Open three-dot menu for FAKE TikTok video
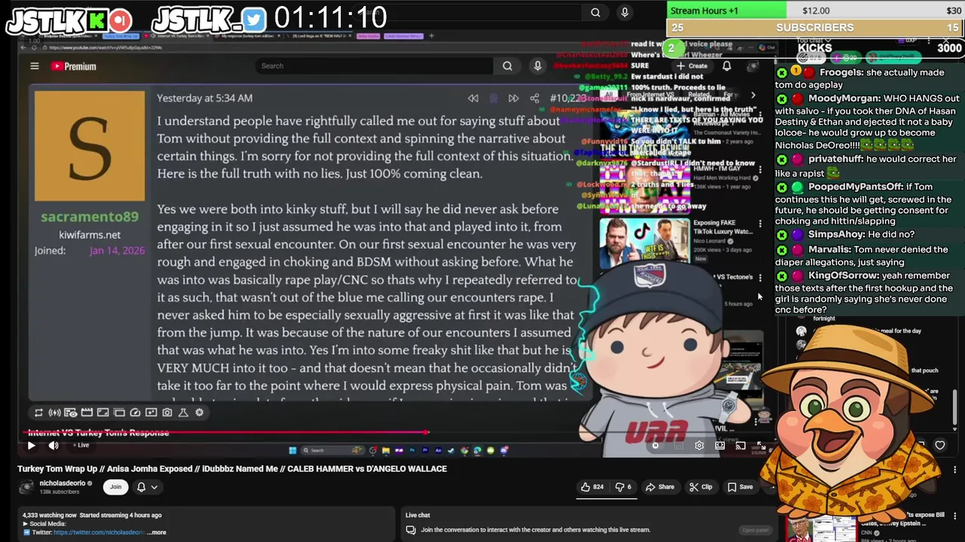This screenshot has height=542, width=965. (760, 224)
